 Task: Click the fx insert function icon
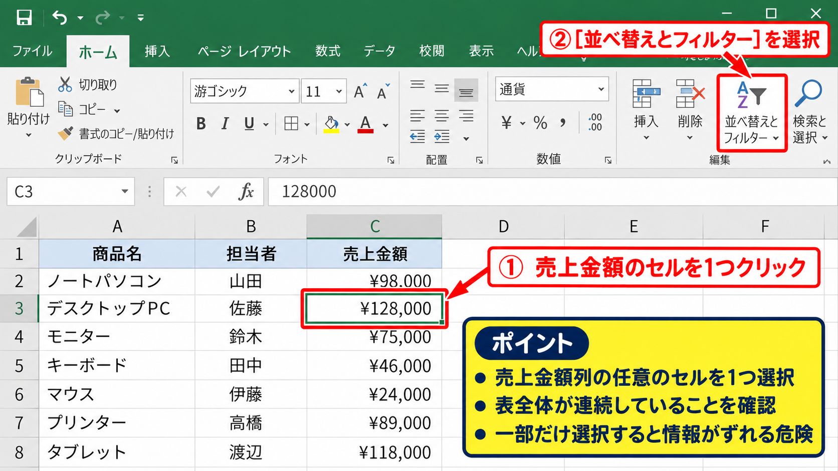[x=246, y=191]
